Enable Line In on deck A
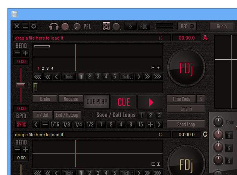 pyautogui.click(x=186, y=109)
